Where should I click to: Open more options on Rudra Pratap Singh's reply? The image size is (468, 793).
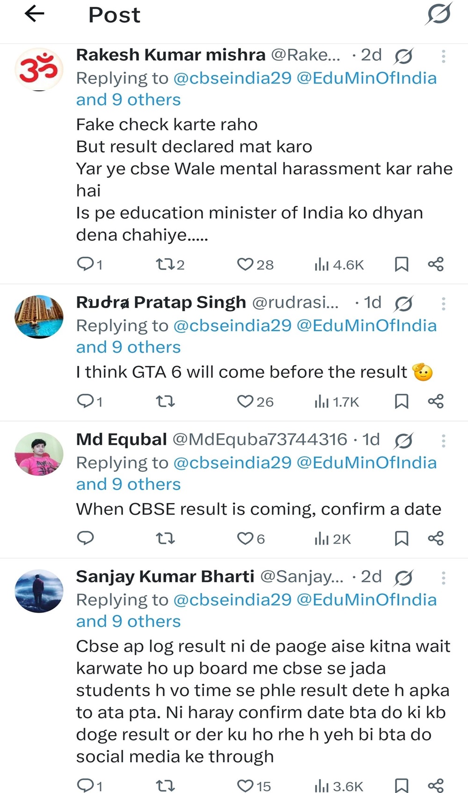tap(443, 304)
